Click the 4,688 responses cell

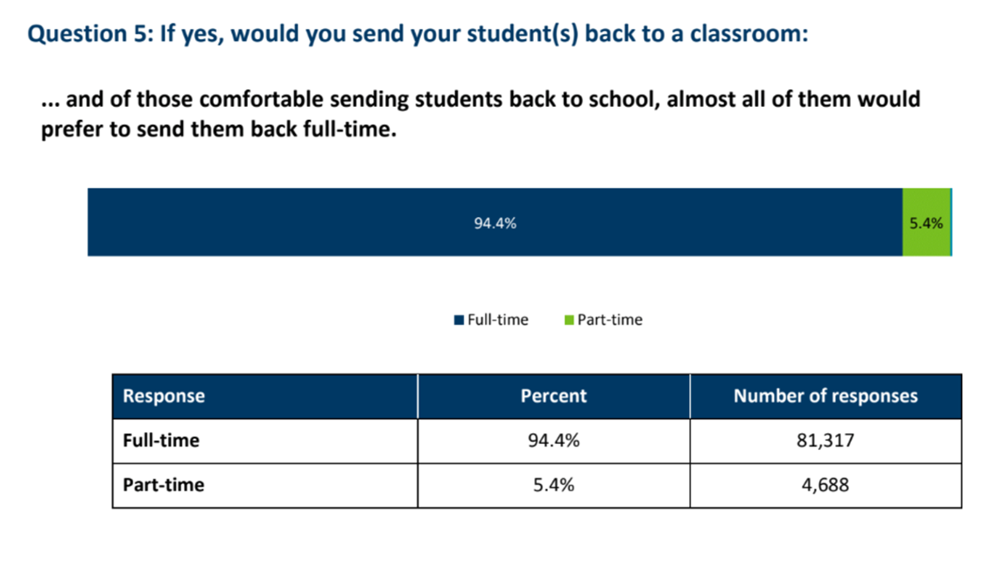pyautogui.click(x=826, y=486)
